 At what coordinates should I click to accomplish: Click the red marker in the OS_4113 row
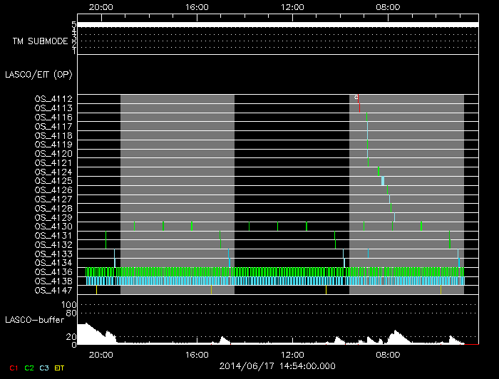pyautogui.click(x=359, y=108)
